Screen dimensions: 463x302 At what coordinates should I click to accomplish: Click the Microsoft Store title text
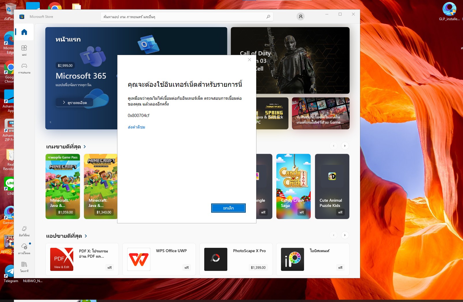click(x=41, y=17)
